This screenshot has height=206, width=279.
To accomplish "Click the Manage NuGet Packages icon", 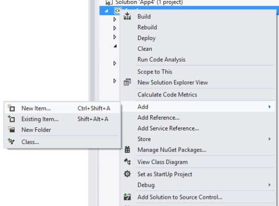I will 127,150.
